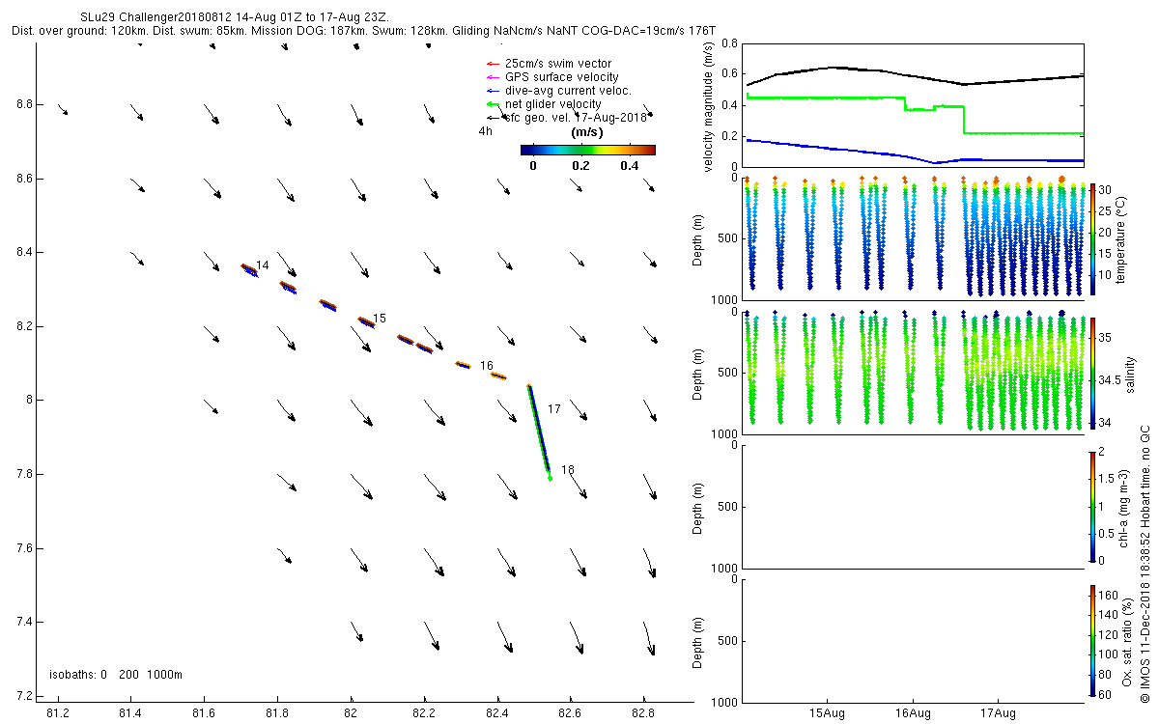This screenshot has width=1159, height=724.
Task: Click the '81.6' longitude tick label
Action: [x=204, y=713]
